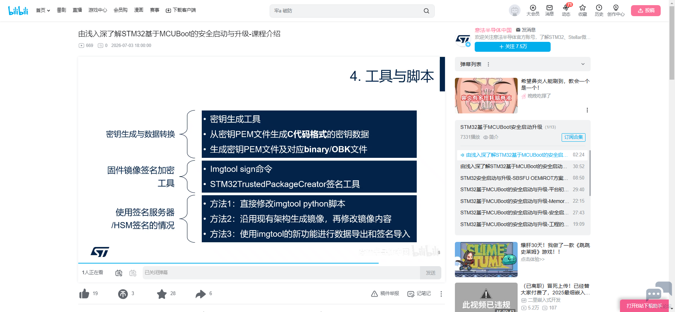
Task: Play the 安全启 episode lasting 27:43
Action: [x=522, y=213]
